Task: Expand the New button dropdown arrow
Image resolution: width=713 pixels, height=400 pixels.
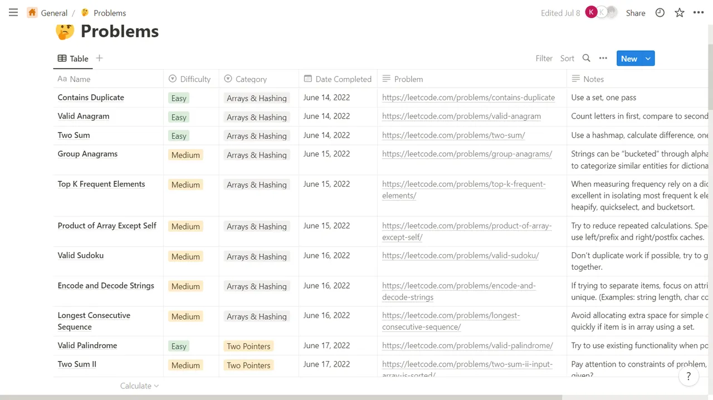Action: tap(648, 58)
